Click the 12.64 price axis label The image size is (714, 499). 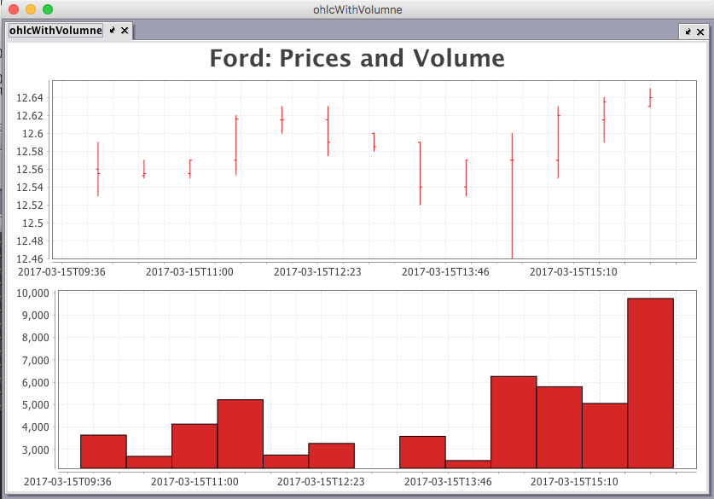pyautogui.click(x=30, y=98)
